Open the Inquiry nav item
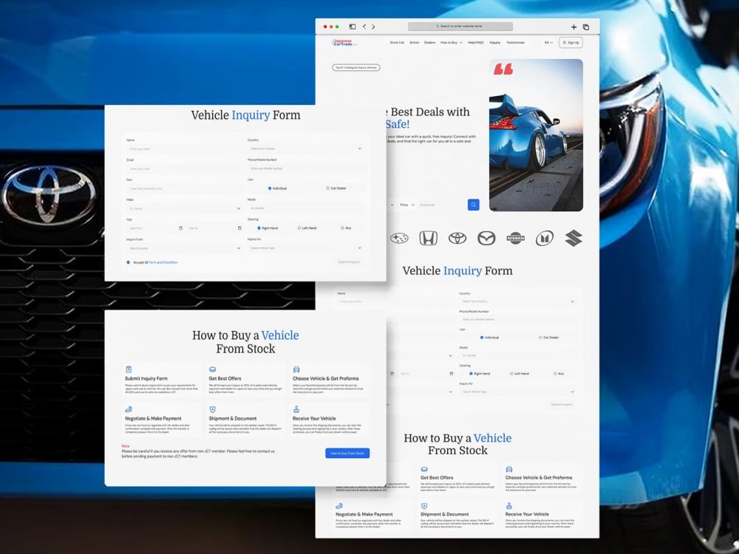Viewport: 739px width, 554px height. pyautogui.click(x=495, y=42)
